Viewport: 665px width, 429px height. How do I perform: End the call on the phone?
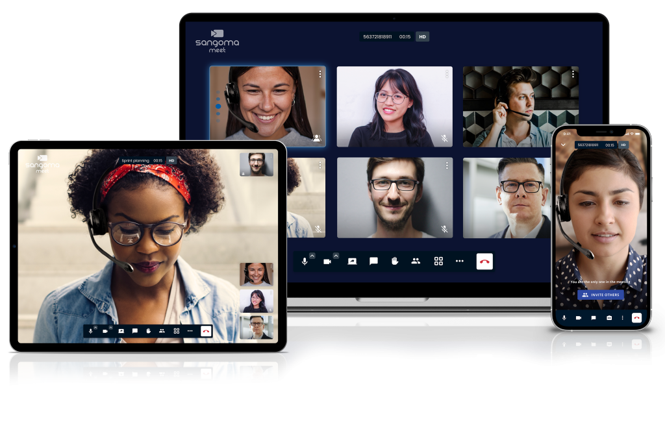(x=637, y=317)
